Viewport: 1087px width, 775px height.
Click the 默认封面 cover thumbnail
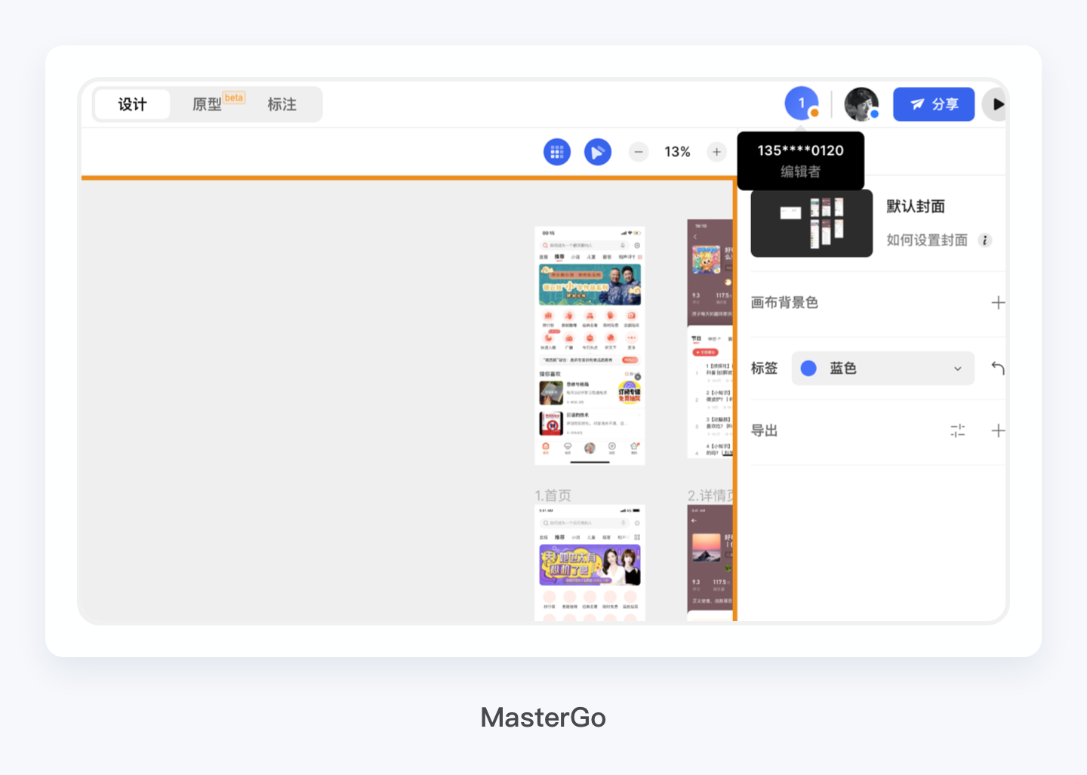tap(811, 223)
